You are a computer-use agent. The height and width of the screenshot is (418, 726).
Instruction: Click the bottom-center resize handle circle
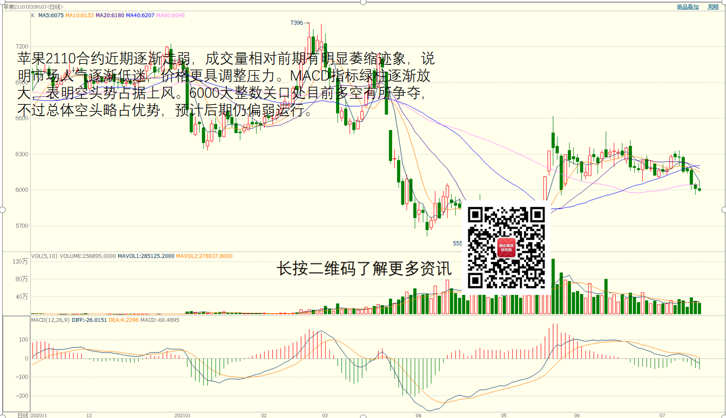click(x=363, y=416)
